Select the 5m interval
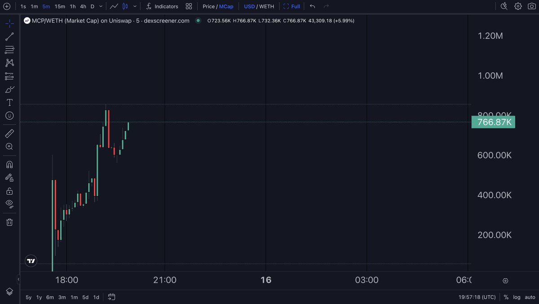Image resolution: width=539 pixels, height=304 pixels. click(47, 6)
